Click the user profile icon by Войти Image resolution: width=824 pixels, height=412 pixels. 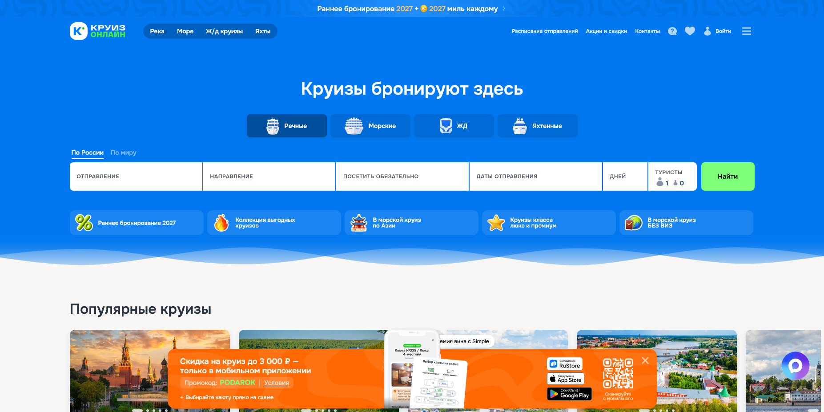(707, 31)
